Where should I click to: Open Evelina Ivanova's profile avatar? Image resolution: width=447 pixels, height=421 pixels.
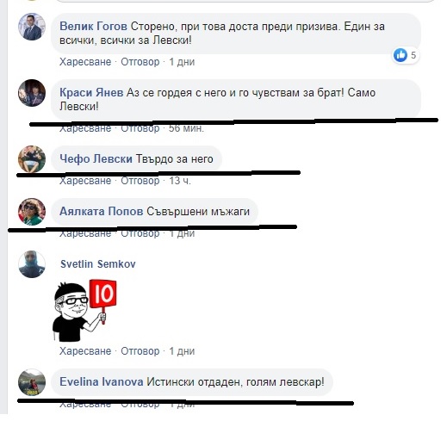(x=32, y=382)
